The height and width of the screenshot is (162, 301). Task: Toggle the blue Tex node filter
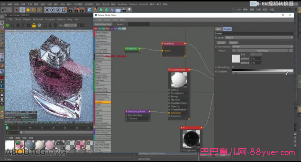99,29
